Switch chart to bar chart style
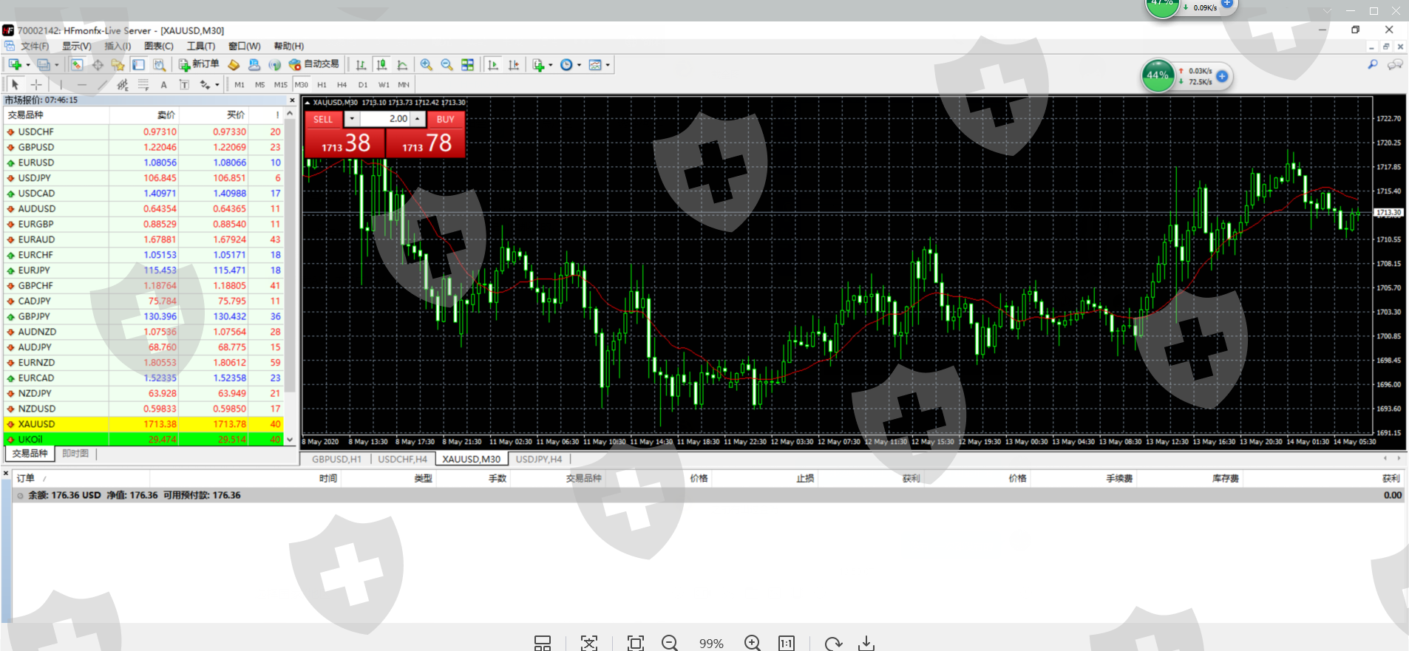This screenshot has height=651, width=1409. 361,65
